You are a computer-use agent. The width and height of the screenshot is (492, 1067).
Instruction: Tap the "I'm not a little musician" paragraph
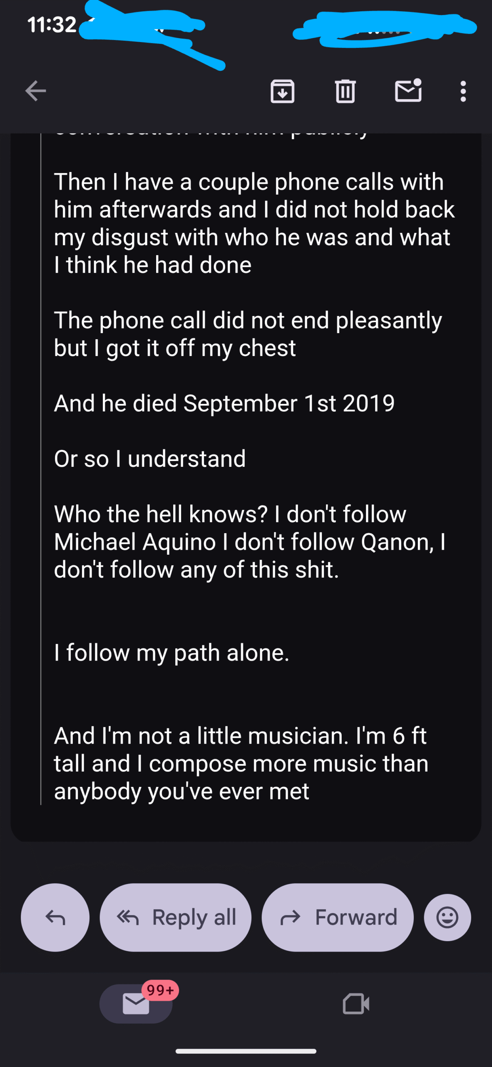coord(241,763)
